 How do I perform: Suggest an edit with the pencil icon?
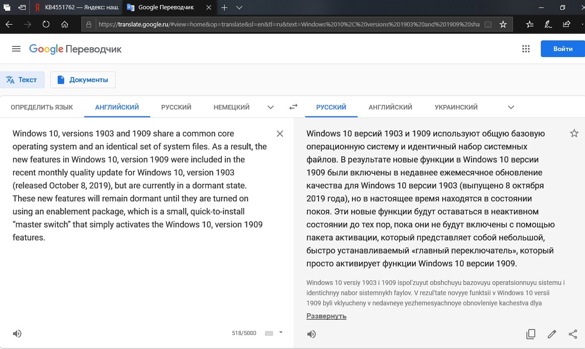tap(552, 334)
